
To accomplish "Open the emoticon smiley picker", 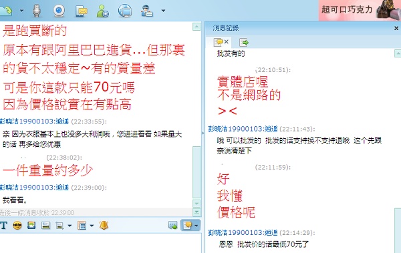I will click(x=17, y=226).
